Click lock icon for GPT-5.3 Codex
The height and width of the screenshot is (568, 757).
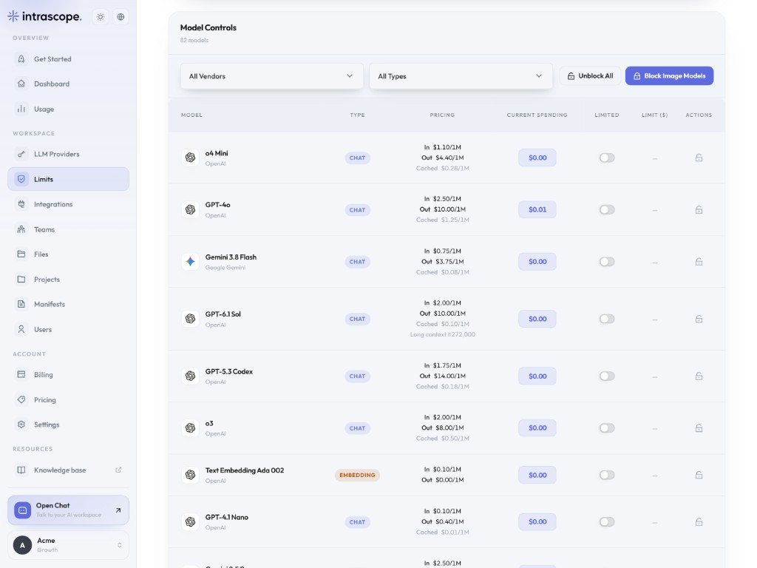click(699, 376)
